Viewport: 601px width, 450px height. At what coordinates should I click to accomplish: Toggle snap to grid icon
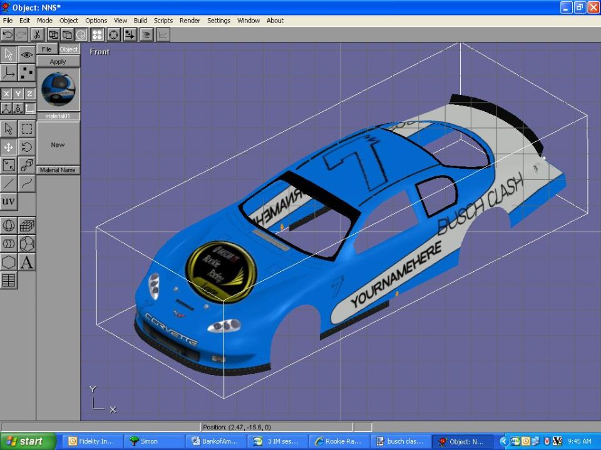tap(130, 35)
